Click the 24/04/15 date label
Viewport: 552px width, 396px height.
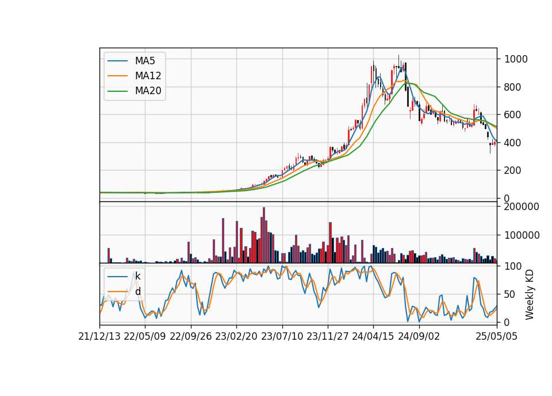pos(373,336)
